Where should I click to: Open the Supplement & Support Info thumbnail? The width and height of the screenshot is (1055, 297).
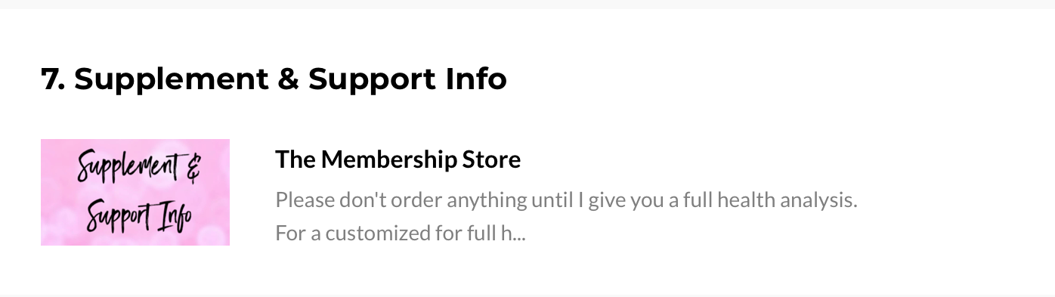pyautogui.click(x=135, y=192)
